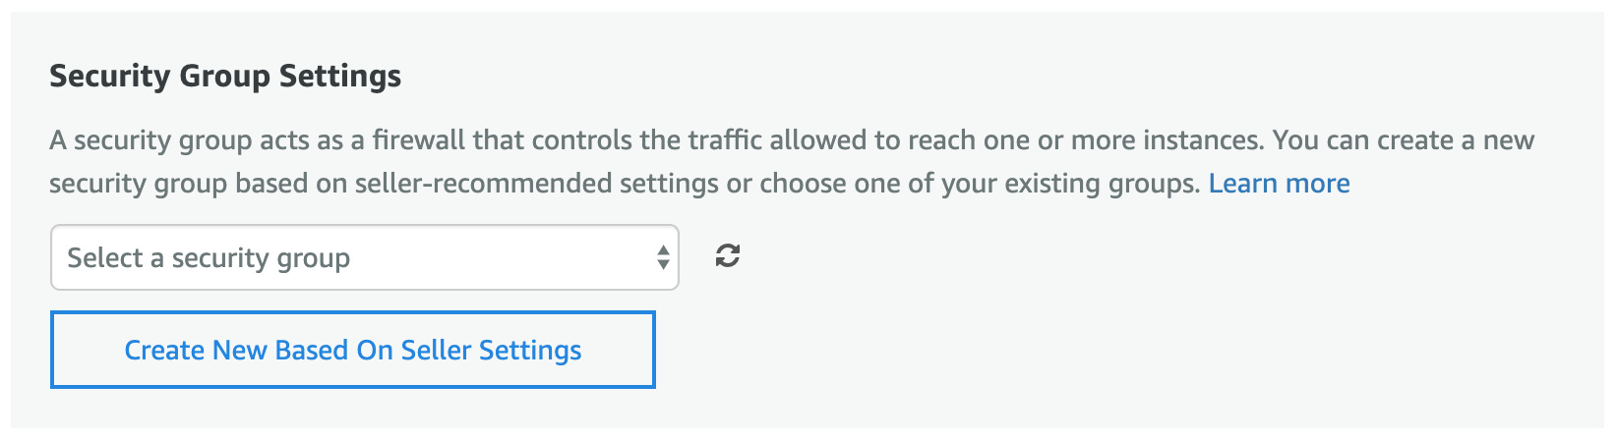Reload the security group list
Screen dimensions: 1618x439
point(727,256)
